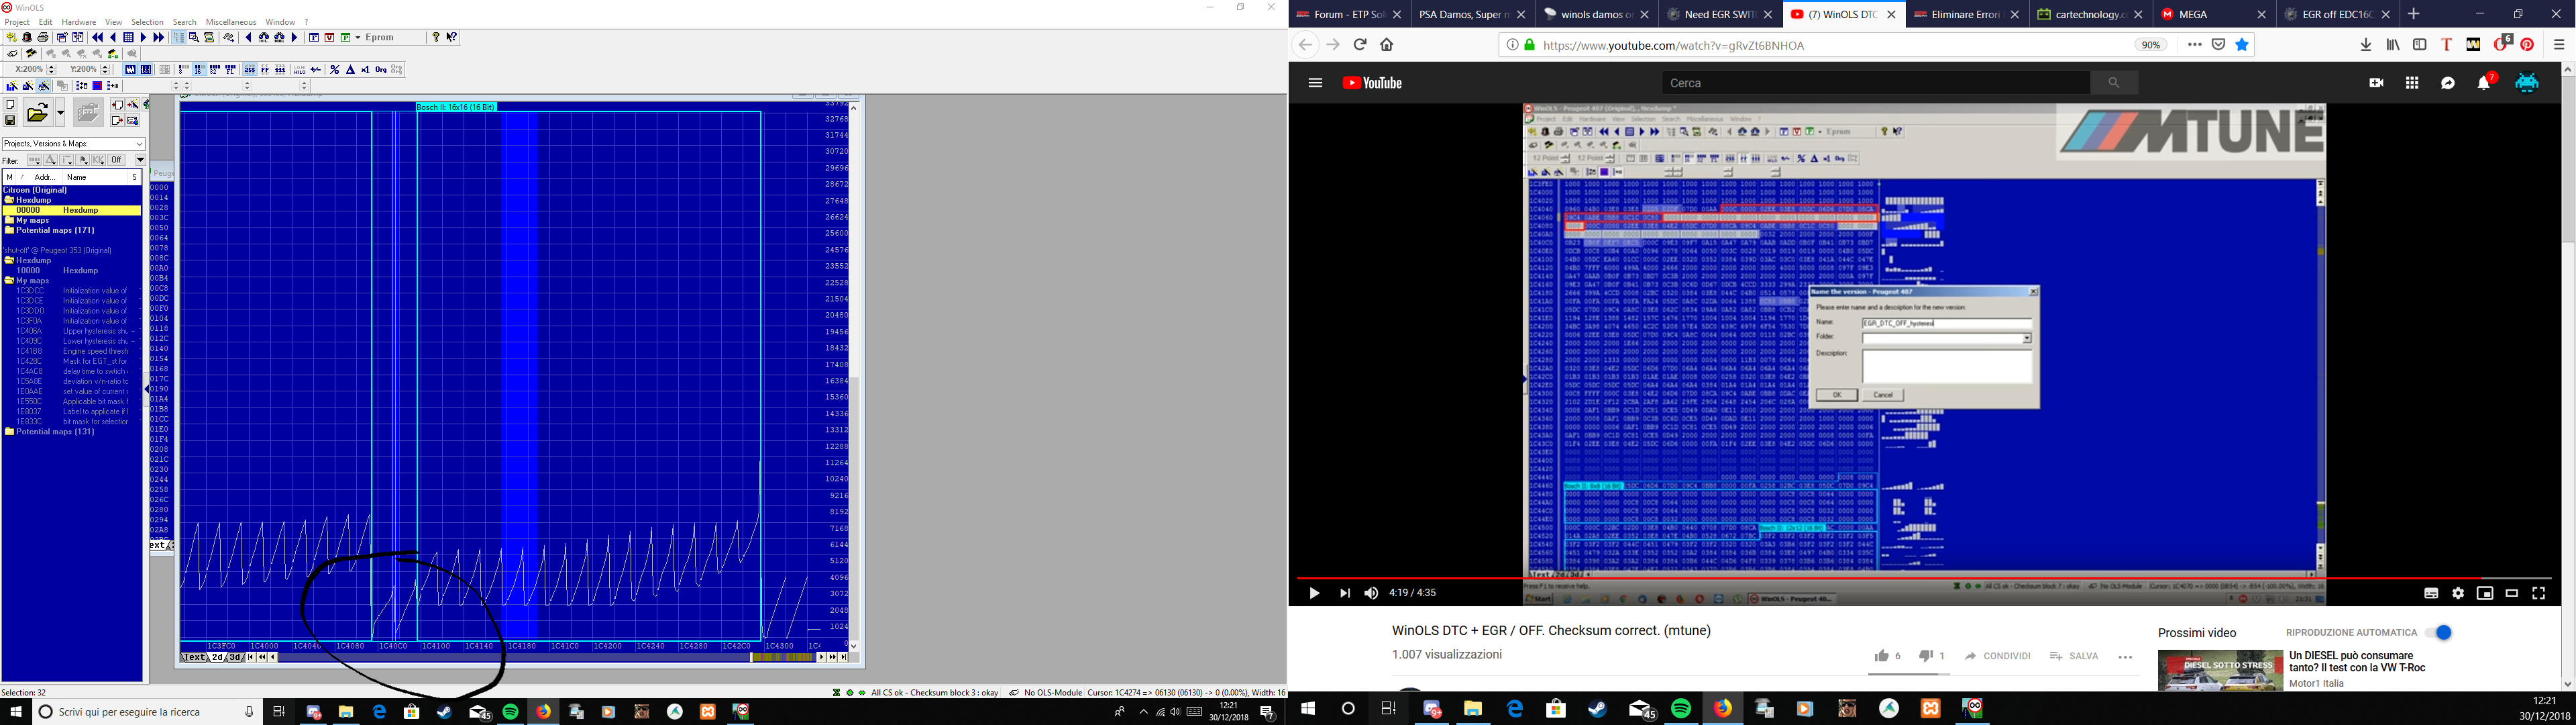This screenshot has width=2576, height=725.
Task: Like the video with thumbs up
Action: (x=1882, y=656)
